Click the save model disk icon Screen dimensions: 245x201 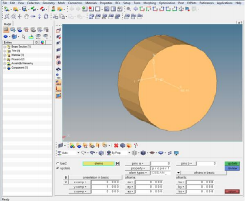tap(24, 9)
